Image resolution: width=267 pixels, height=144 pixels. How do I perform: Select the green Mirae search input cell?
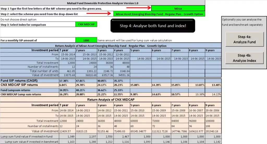coord(178,8)
